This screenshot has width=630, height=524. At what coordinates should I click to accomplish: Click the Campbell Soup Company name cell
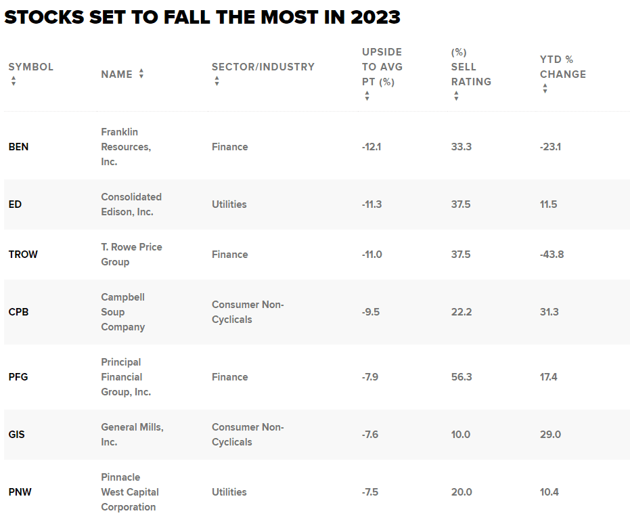coord(122,312)
